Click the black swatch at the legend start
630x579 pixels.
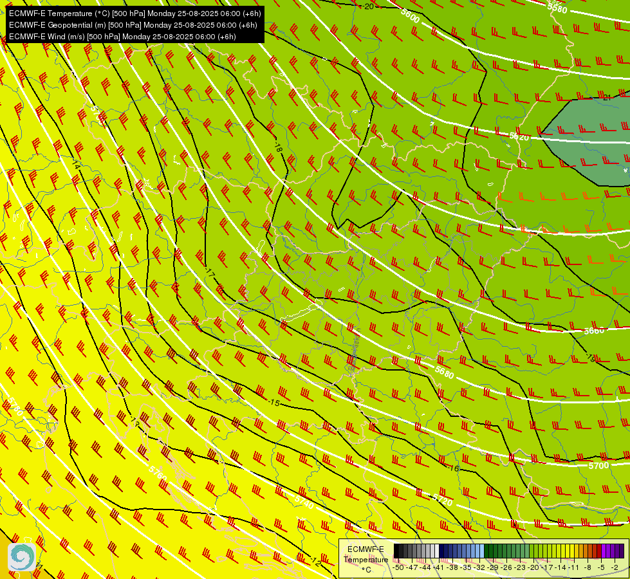click(396, 551)
